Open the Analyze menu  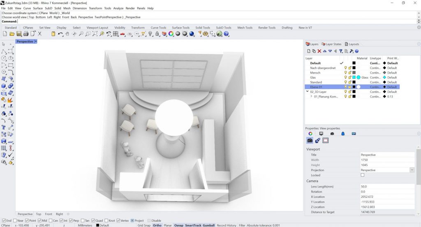point(118,8)
